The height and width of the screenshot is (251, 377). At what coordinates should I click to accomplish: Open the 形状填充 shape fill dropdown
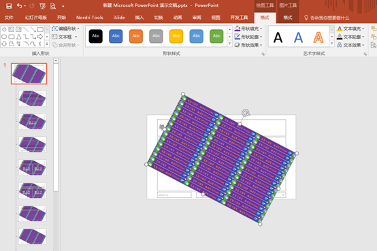pos(248,29)
